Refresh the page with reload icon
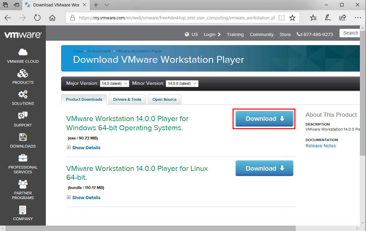Screen dimensions: 366x231 click(x=37, y=18)
